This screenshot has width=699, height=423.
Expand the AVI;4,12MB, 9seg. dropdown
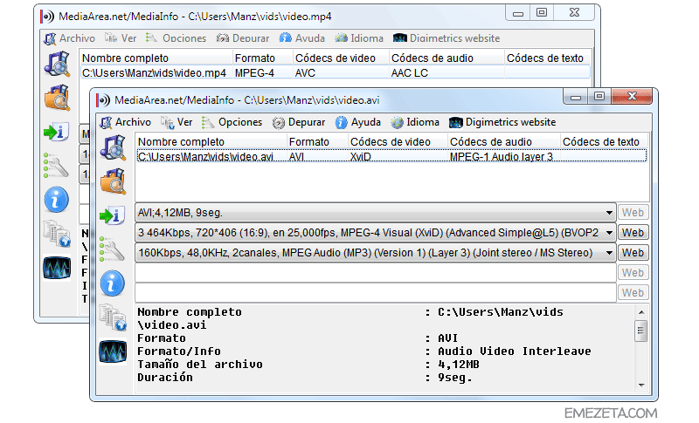(x=609, y=213)
